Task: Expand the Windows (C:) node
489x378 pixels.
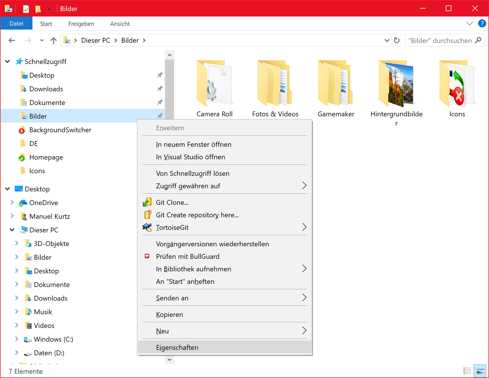Action: [x=17, y=339]
